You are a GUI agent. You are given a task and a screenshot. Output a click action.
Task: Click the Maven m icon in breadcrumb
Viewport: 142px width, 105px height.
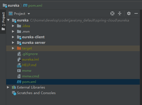pyautogui.click(x=25, y=5)
